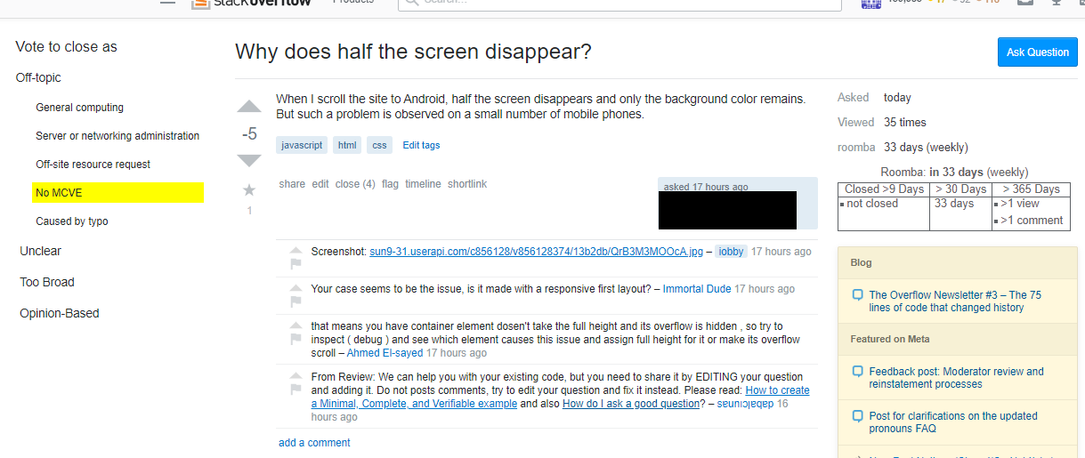Click the close (4) link
This screenshot has width=1085, height=458.
[355, 184]
